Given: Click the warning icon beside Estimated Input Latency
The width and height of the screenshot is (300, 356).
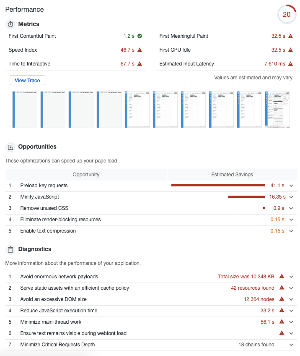Looking at the screenshot, I should [290, 64].
